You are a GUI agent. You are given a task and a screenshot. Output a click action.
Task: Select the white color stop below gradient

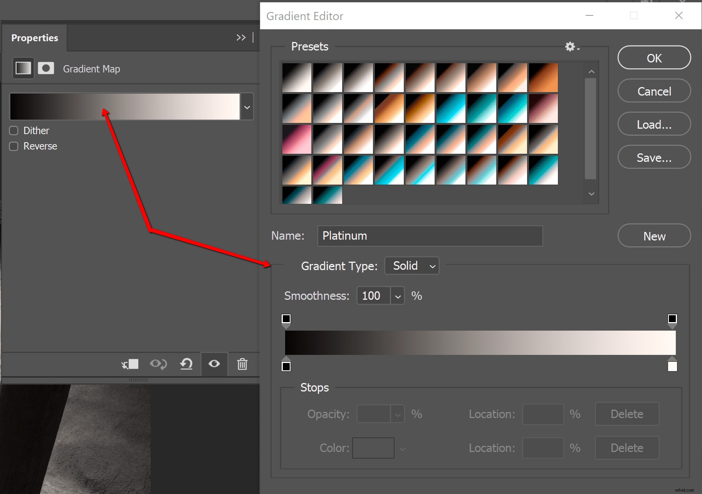(x=672, y=365)
